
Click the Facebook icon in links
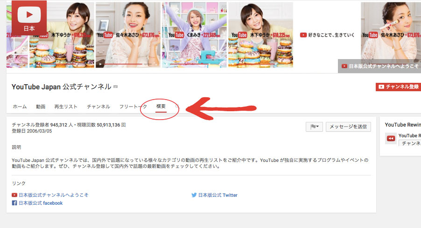14,203
